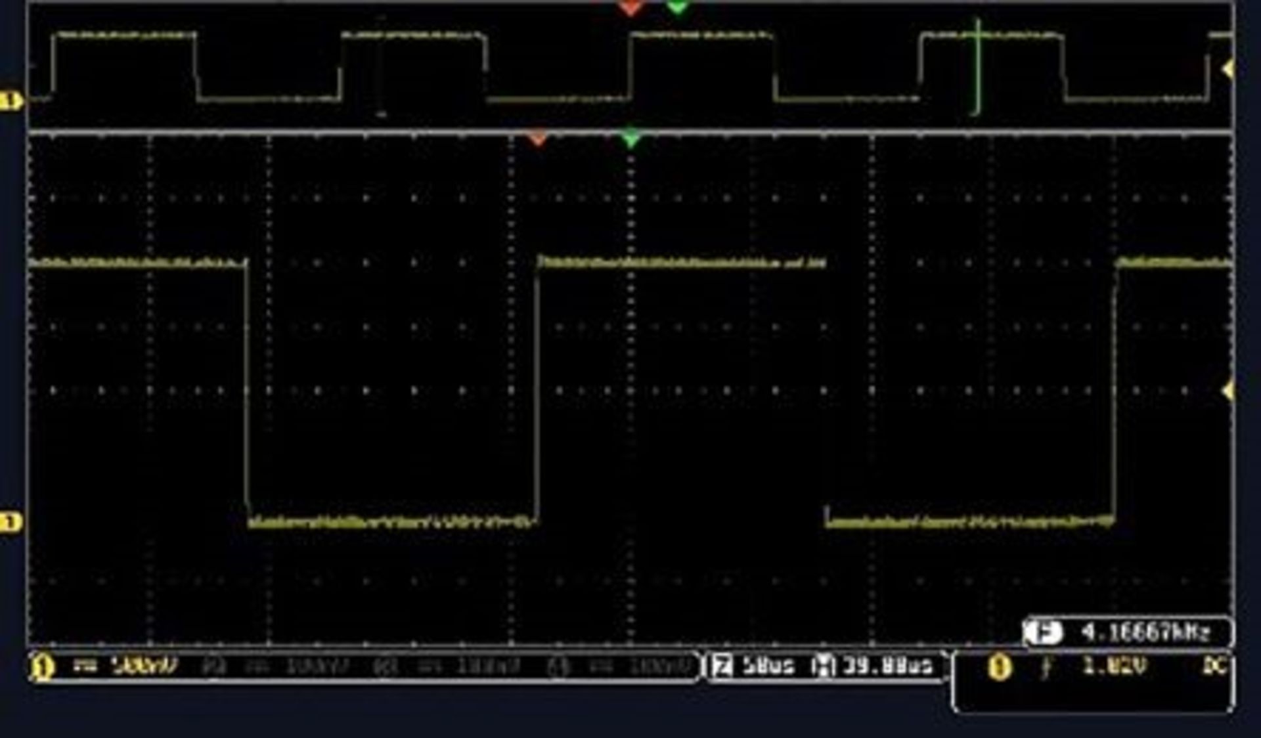This screenshot has width=1261, height=738.
Task: Click the dimmed channel 4 indicator
Action: coord(557,668)
